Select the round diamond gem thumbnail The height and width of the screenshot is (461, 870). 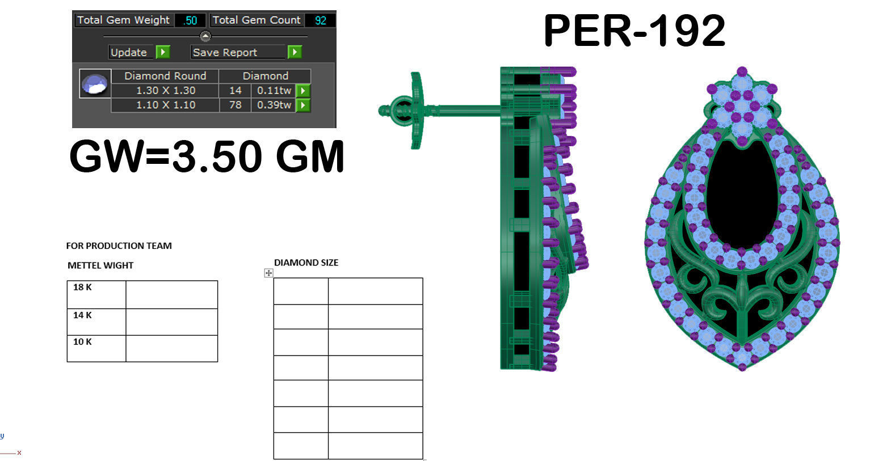click(95, 83)
